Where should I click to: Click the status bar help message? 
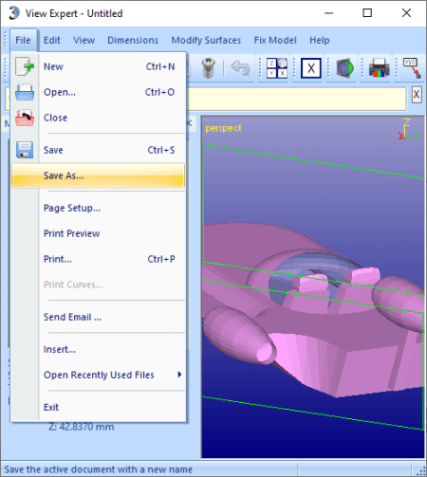click(x=98, y=469)
